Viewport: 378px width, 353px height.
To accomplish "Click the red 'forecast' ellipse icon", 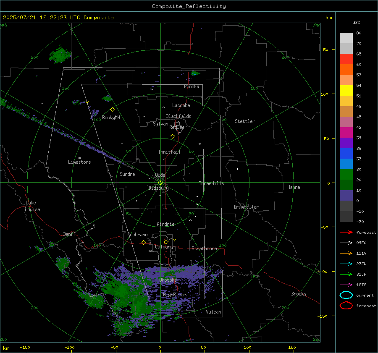I will click(346, 306).
